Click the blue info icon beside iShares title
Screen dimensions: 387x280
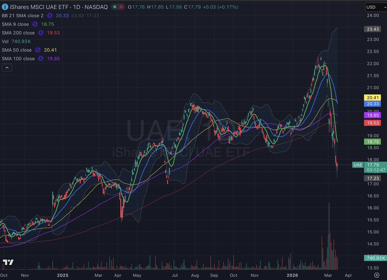click(x=5, y=7)
